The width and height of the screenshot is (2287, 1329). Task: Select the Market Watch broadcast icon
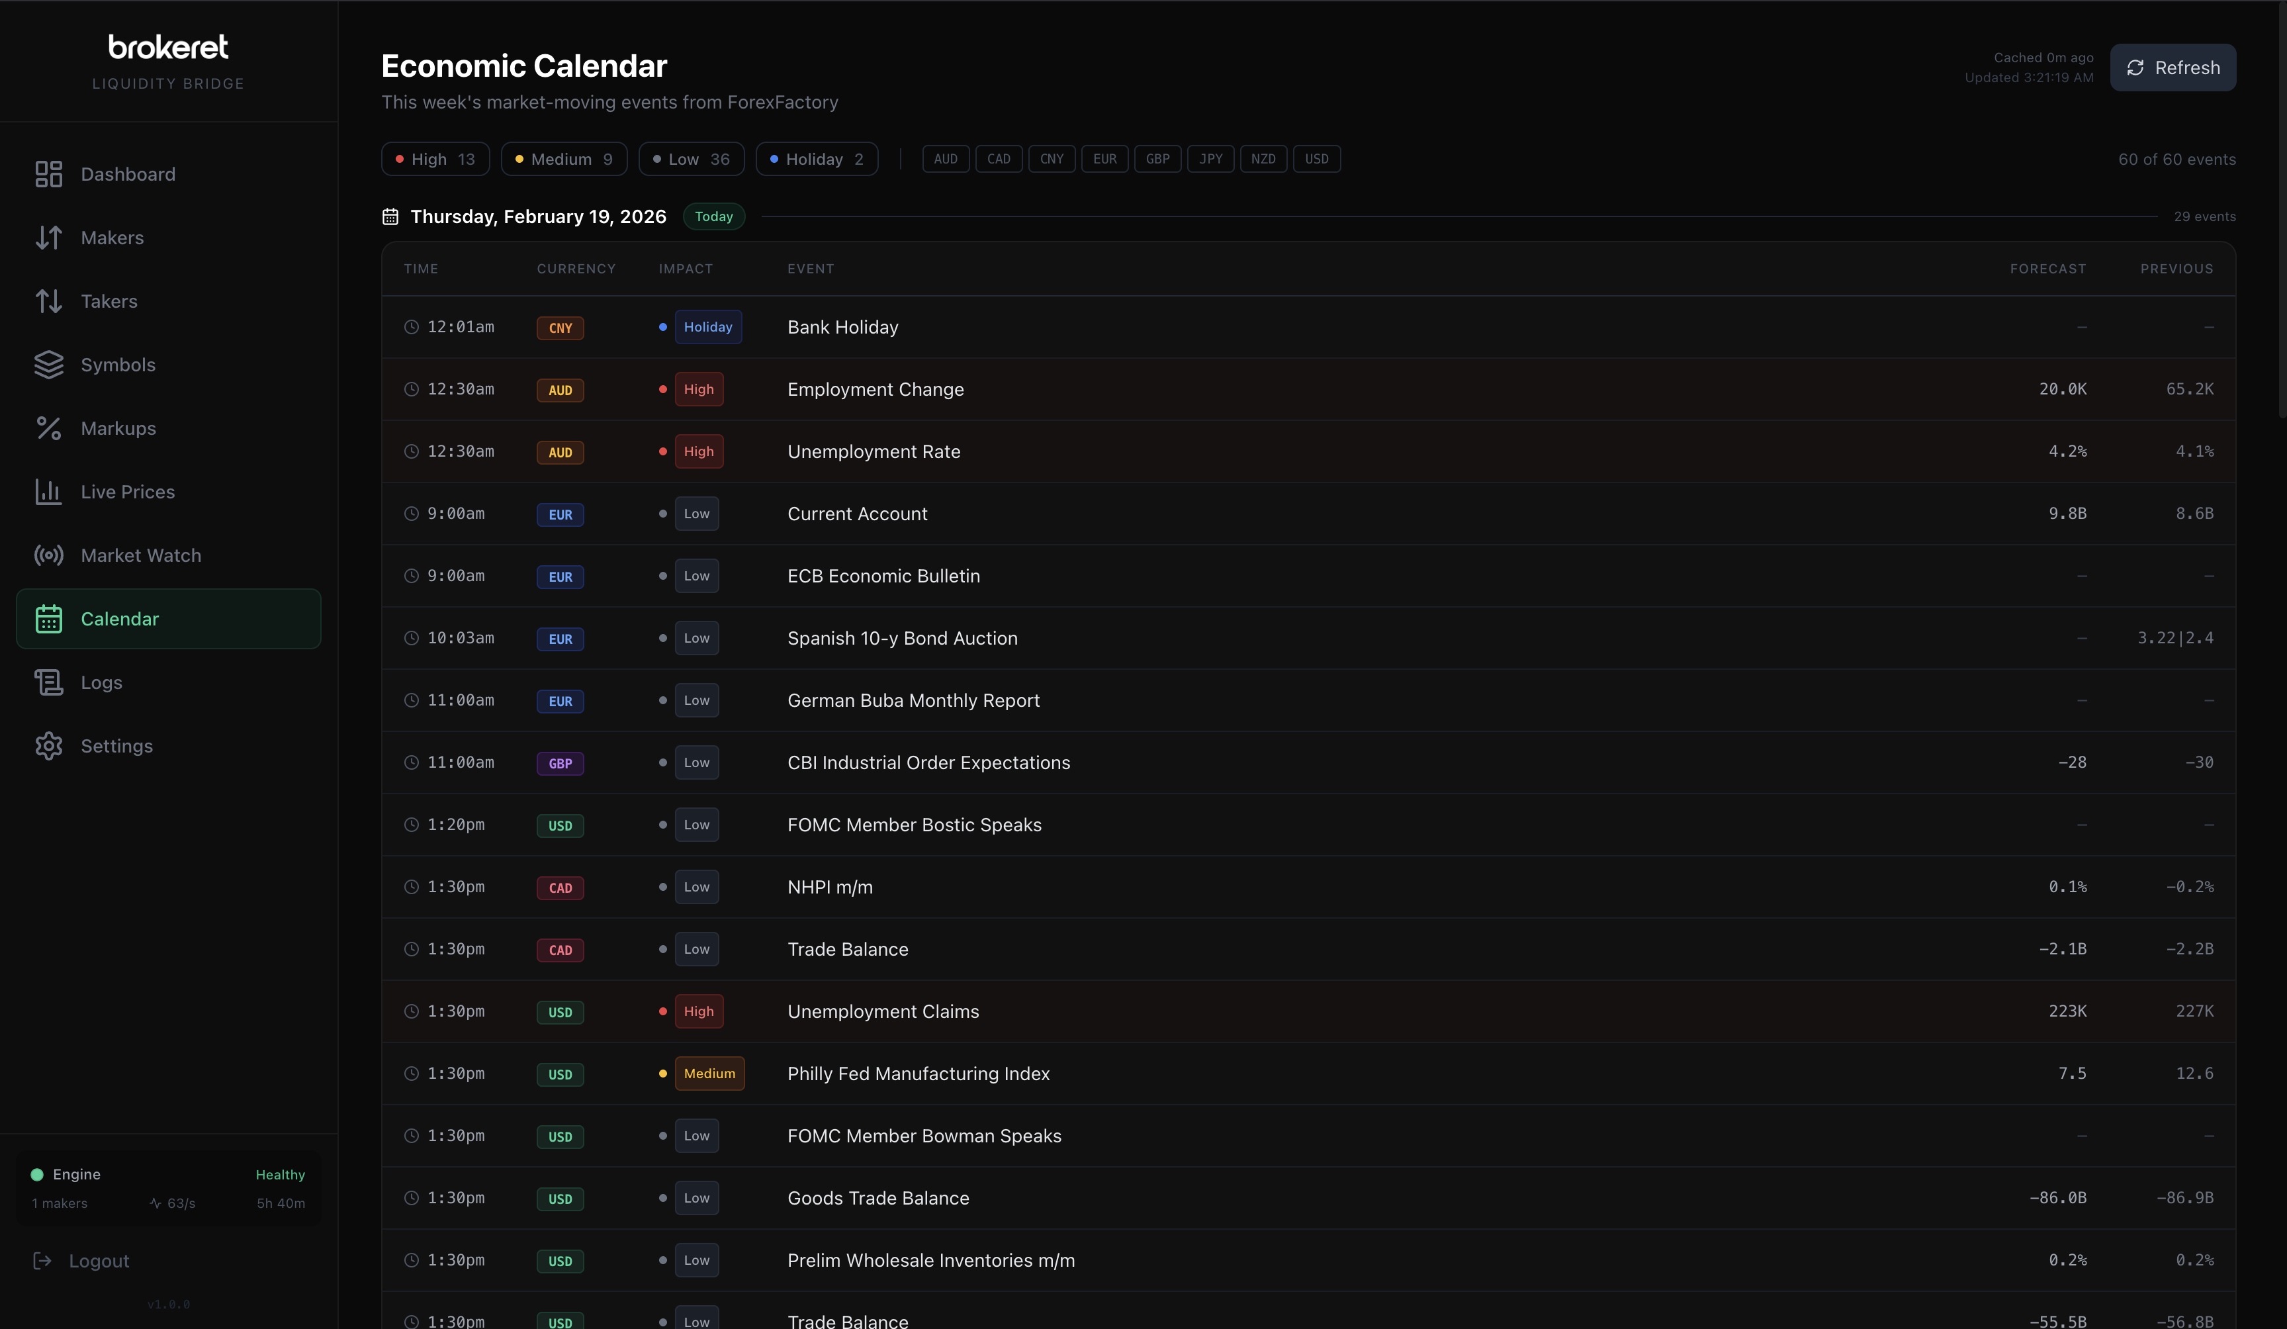[49, 555]
